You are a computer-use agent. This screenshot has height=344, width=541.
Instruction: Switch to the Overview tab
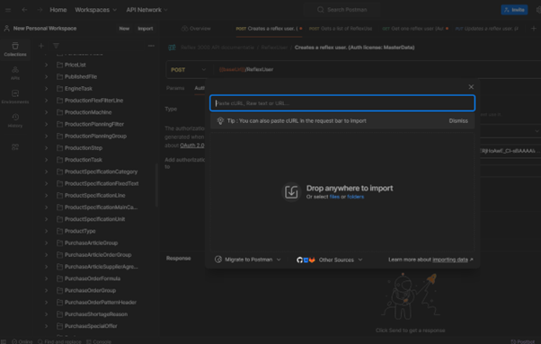tap(196, 29)
